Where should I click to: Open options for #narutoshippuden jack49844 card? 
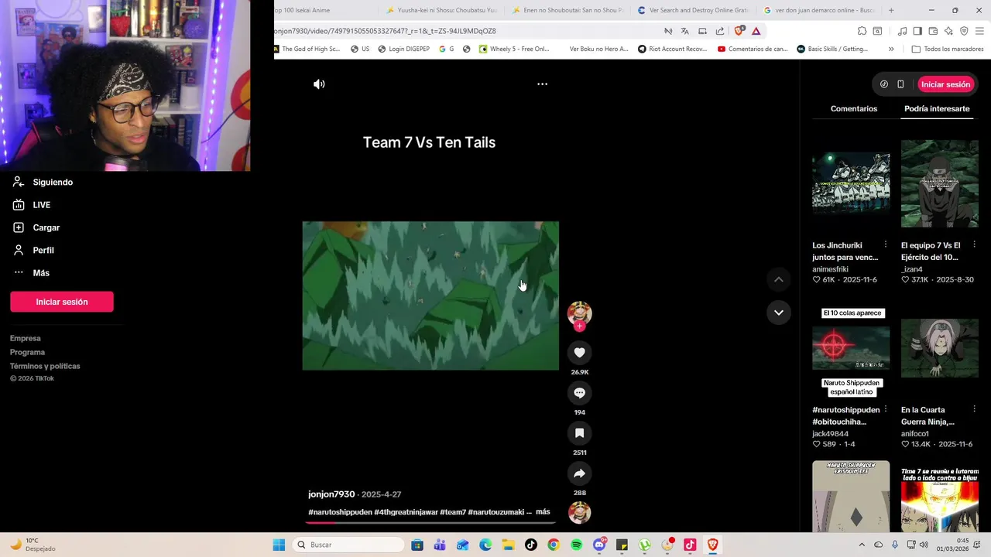point(886,409)
